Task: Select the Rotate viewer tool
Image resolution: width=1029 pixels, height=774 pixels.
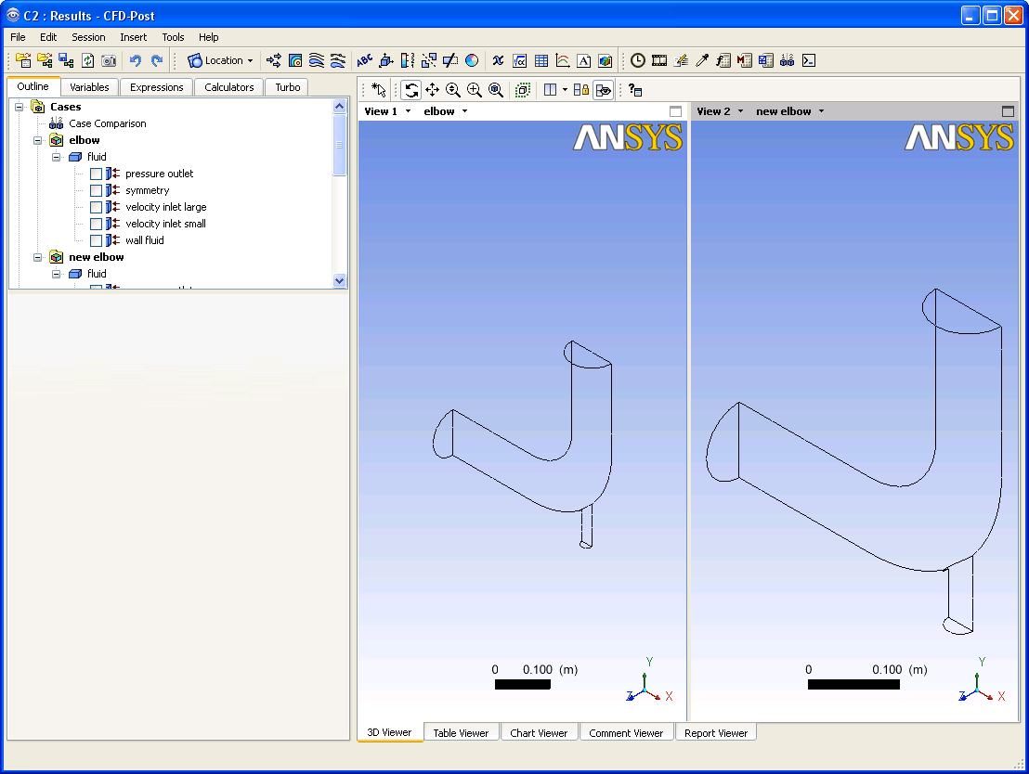Action: (410, 90)
